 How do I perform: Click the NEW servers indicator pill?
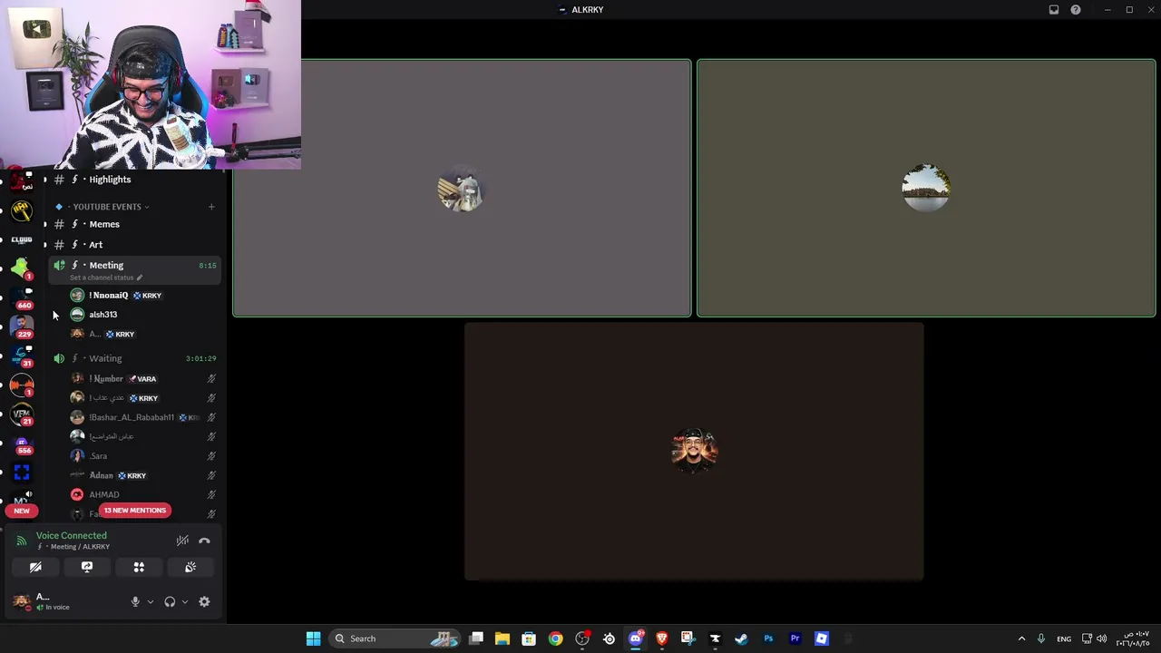coord(22,511)
